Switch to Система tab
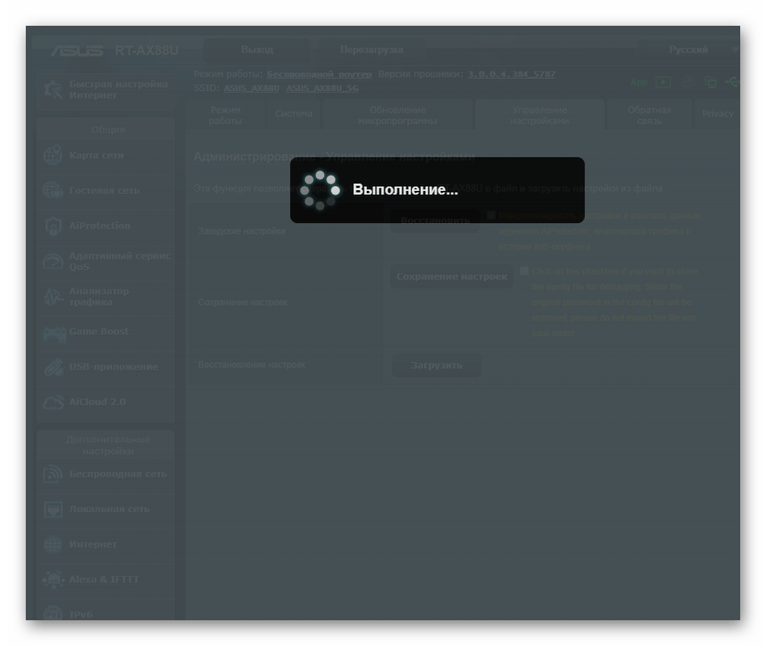 tap(293, 115)
